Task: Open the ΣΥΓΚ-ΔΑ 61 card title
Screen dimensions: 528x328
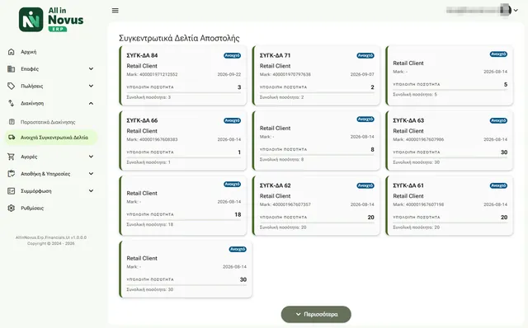Action: pos(408,185)
